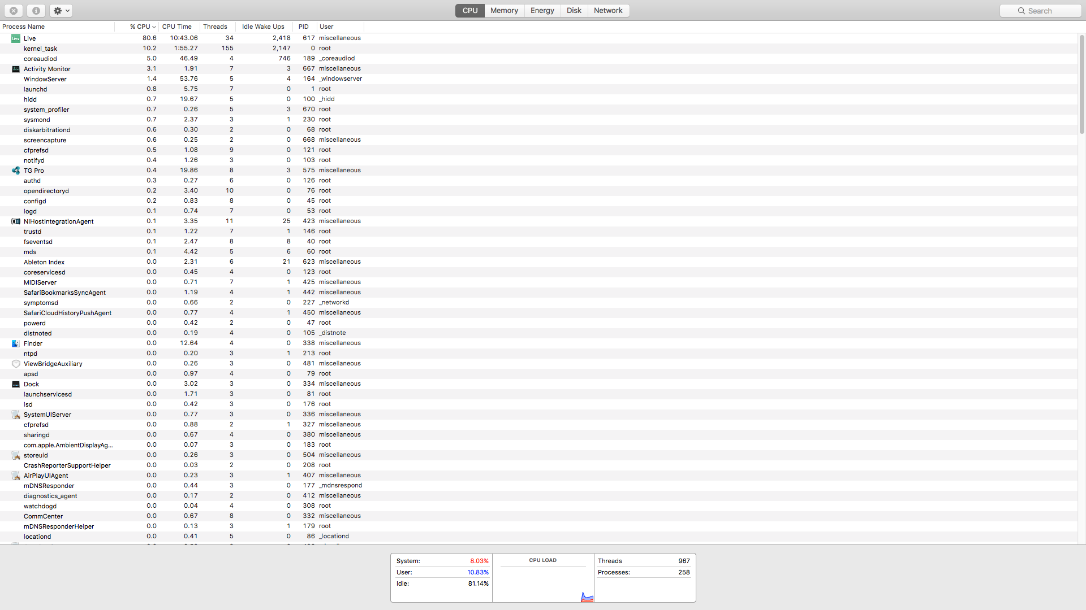Click the User 10.83% value
Screen dimensions: 1086x610
(x=478, y=572)
